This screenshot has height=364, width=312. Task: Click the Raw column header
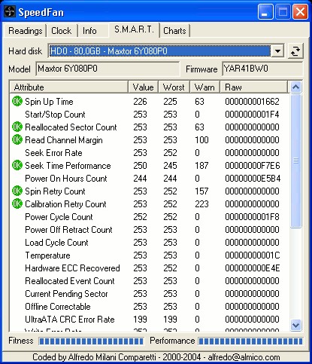254,87
